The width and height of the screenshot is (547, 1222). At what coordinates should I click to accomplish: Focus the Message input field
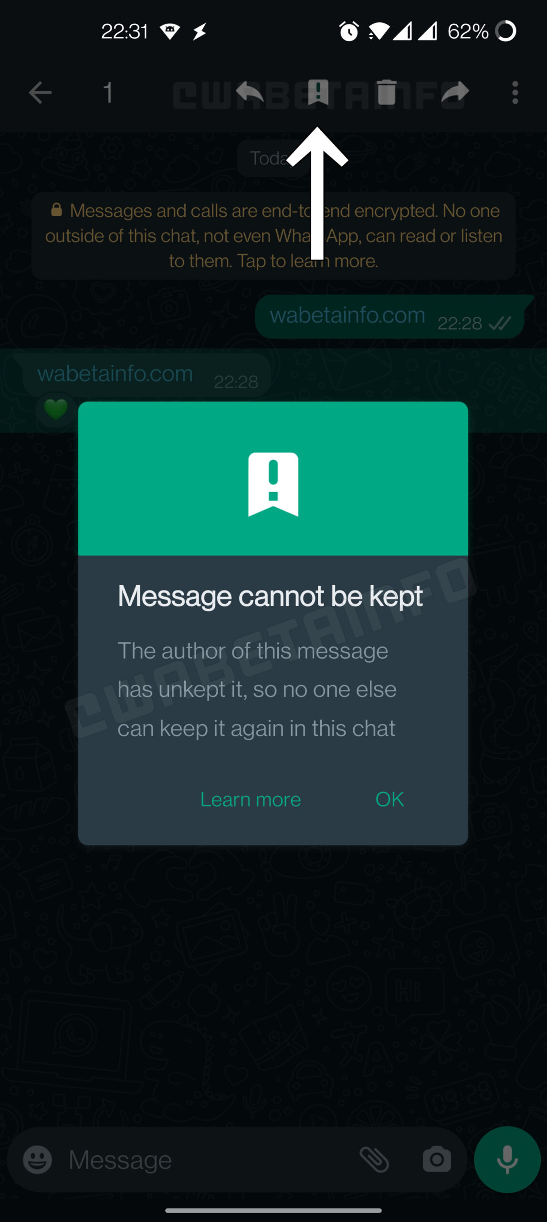click(210, 1159)
